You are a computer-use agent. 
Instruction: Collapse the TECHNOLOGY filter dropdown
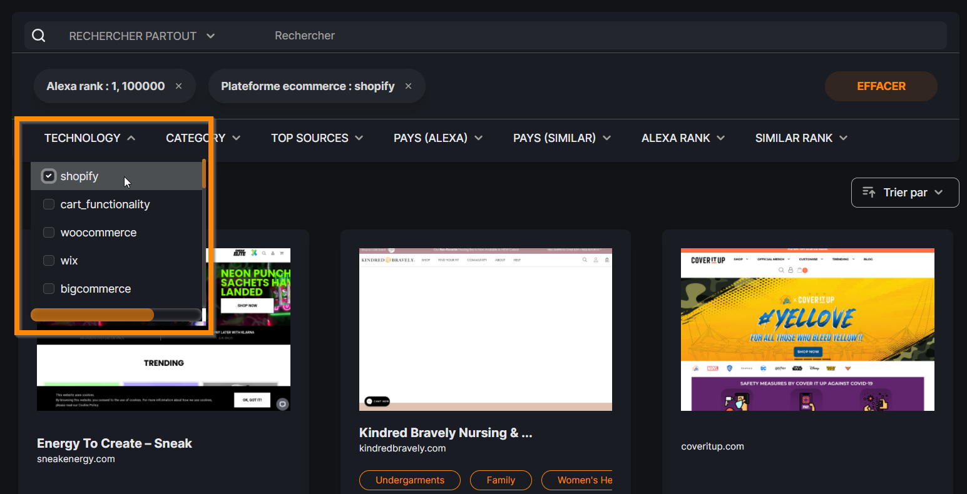point(90,138)
